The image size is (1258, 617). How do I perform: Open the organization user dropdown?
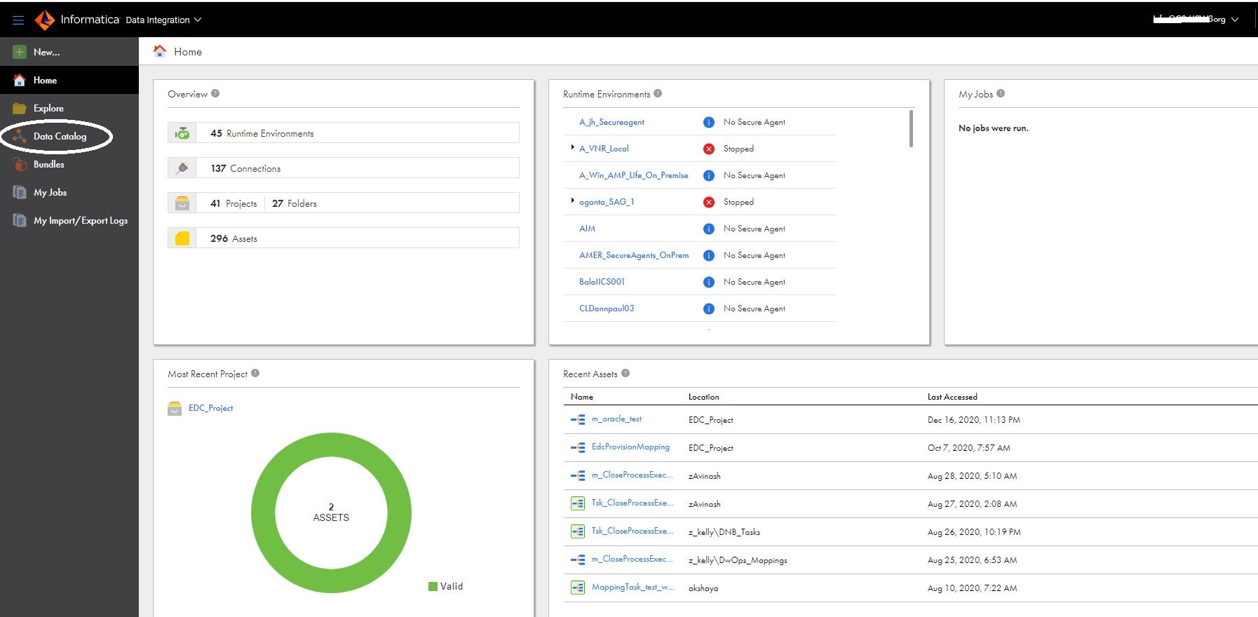click(x=1196, y=19)
